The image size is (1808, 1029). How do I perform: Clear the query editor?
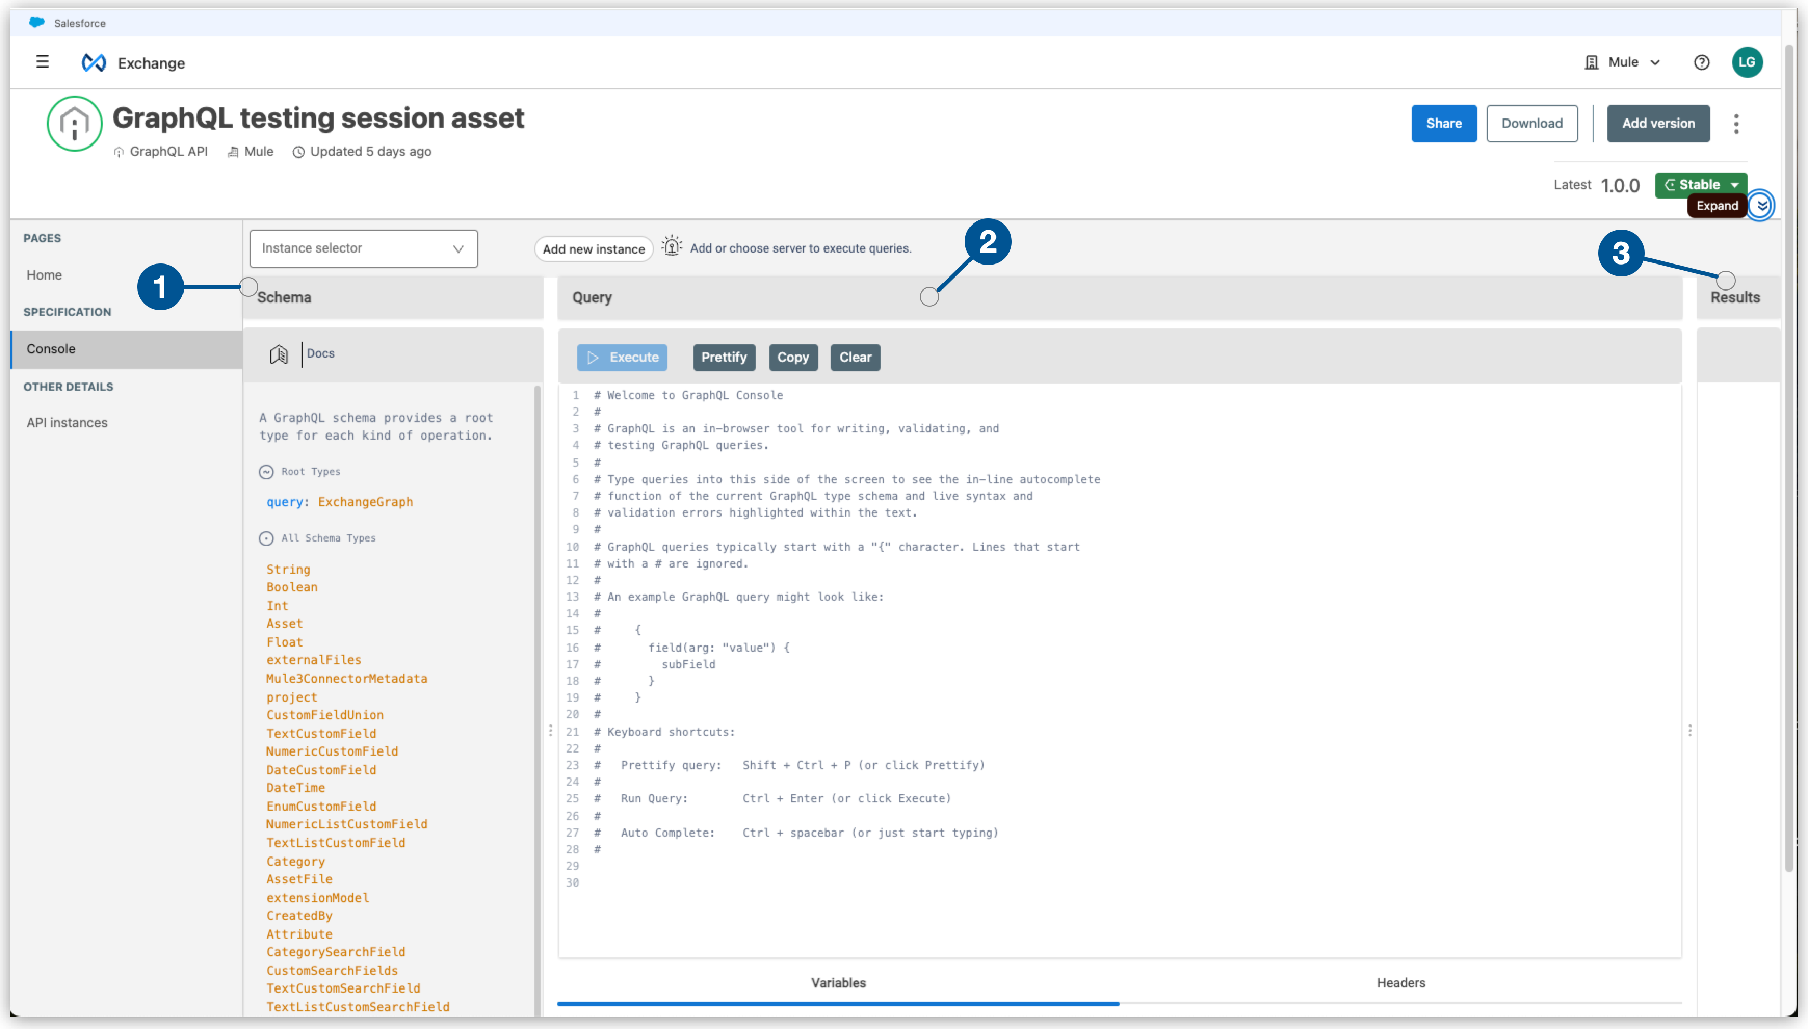[855, 357]
